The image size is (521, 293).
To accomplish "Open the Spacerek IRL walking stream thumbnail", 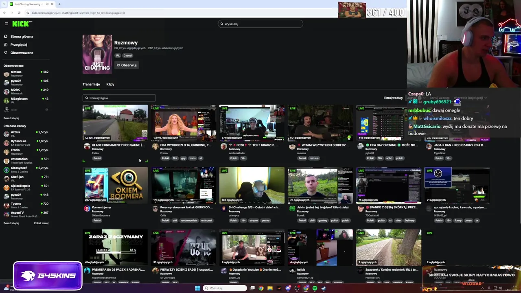I will click(389, 247).
